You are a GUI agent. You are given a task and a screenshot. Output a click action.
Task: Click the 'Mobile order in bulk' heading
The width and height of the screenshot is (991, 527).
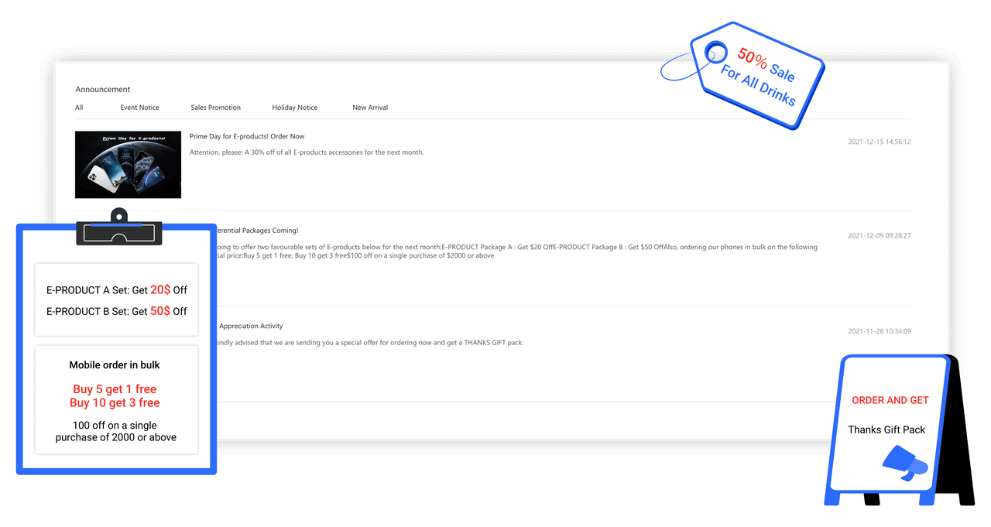[x=115, y=365]
